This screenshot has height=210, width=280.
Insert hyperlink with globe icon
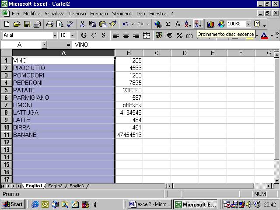[x=157, y=24]
